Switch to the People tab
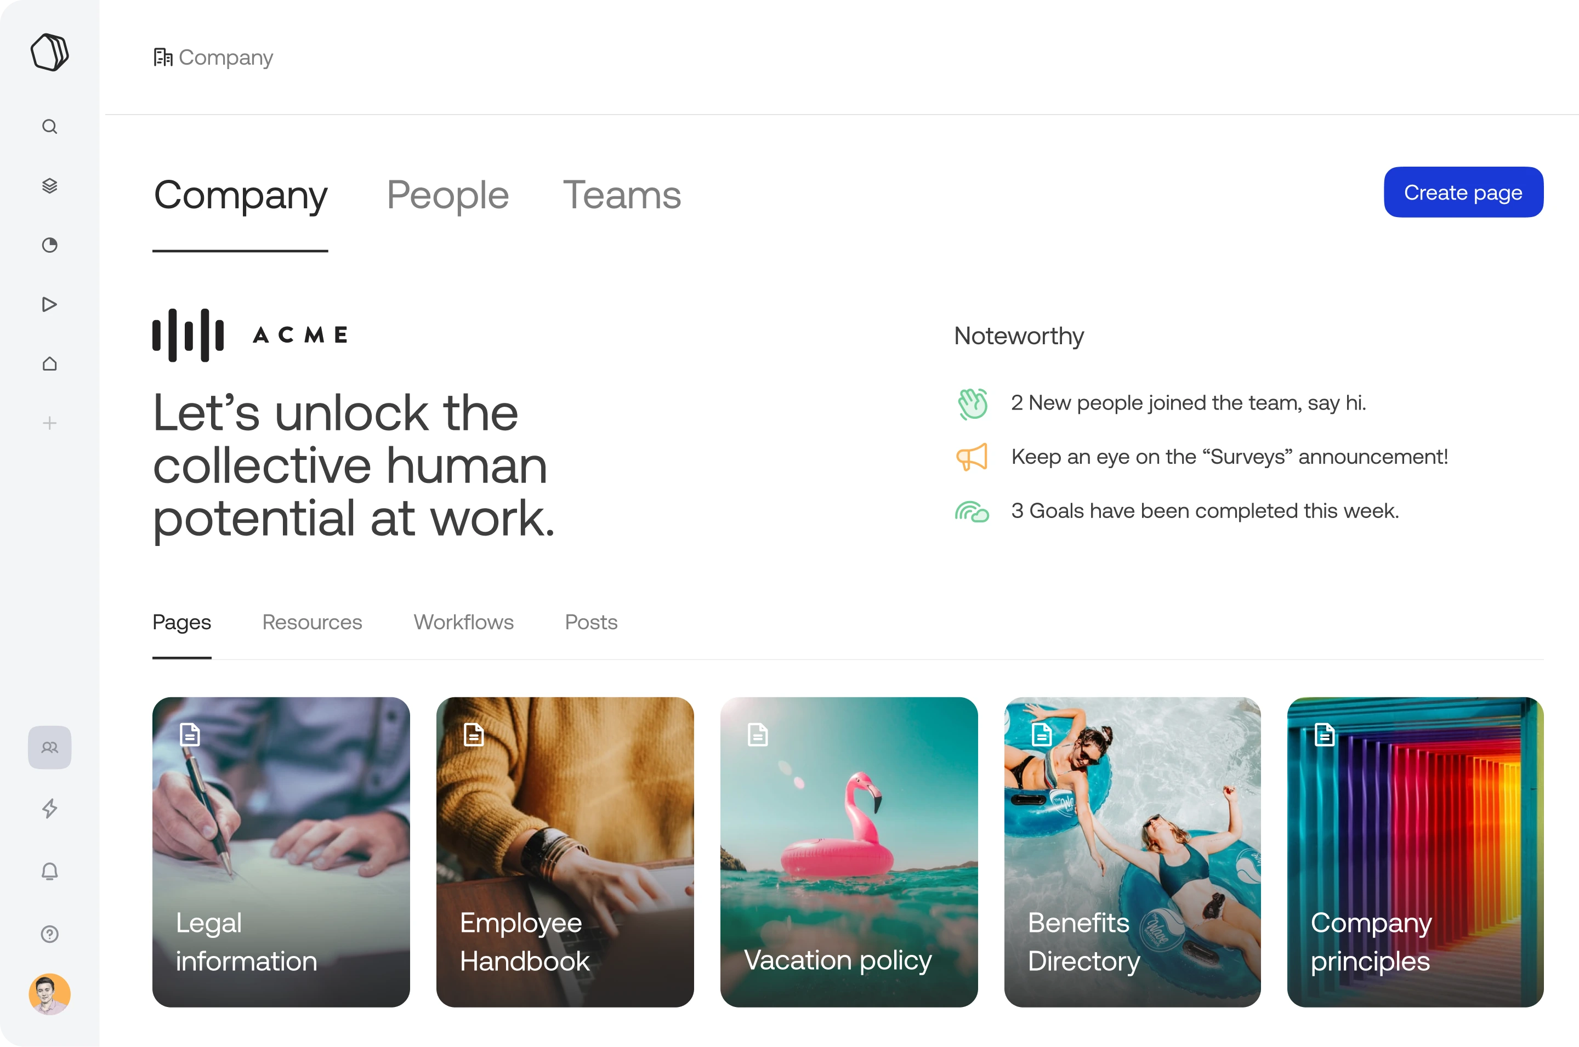This screenshot has height=1047, width=1579. click(x=447, y=195)
